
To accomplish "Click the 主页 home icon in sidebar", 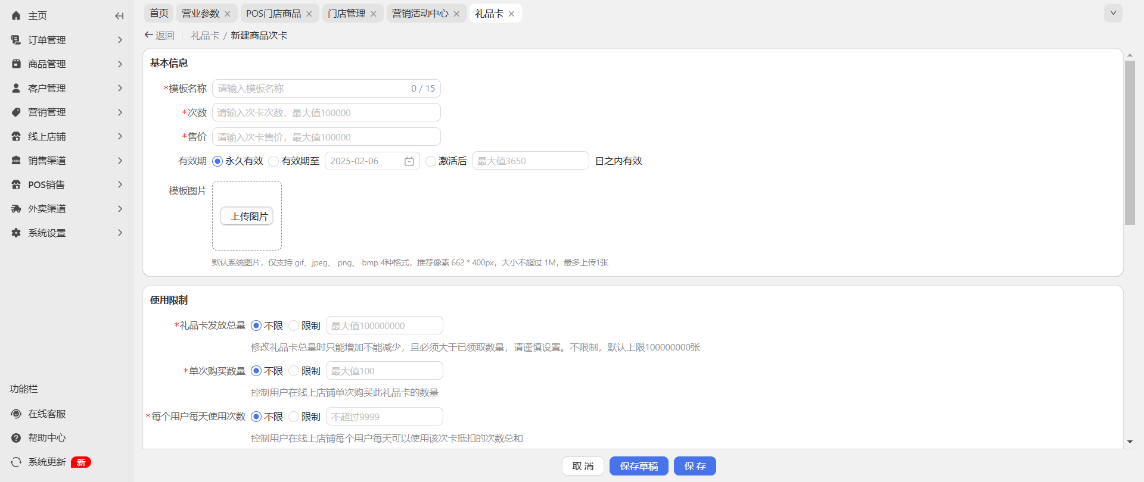I will [x=16, y=16].
